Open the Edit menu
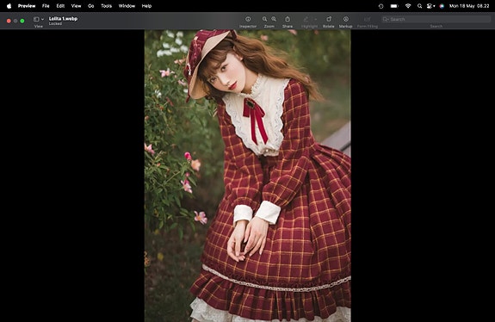 pos(60,6)
